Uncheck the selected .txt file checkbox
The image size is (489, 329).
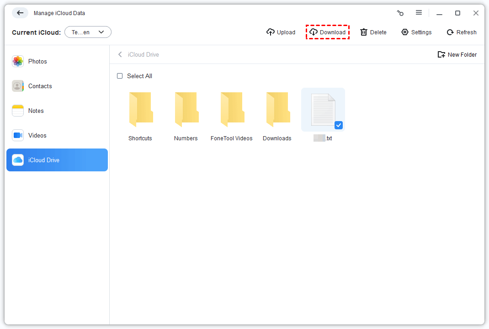click(x=339, y=125)
